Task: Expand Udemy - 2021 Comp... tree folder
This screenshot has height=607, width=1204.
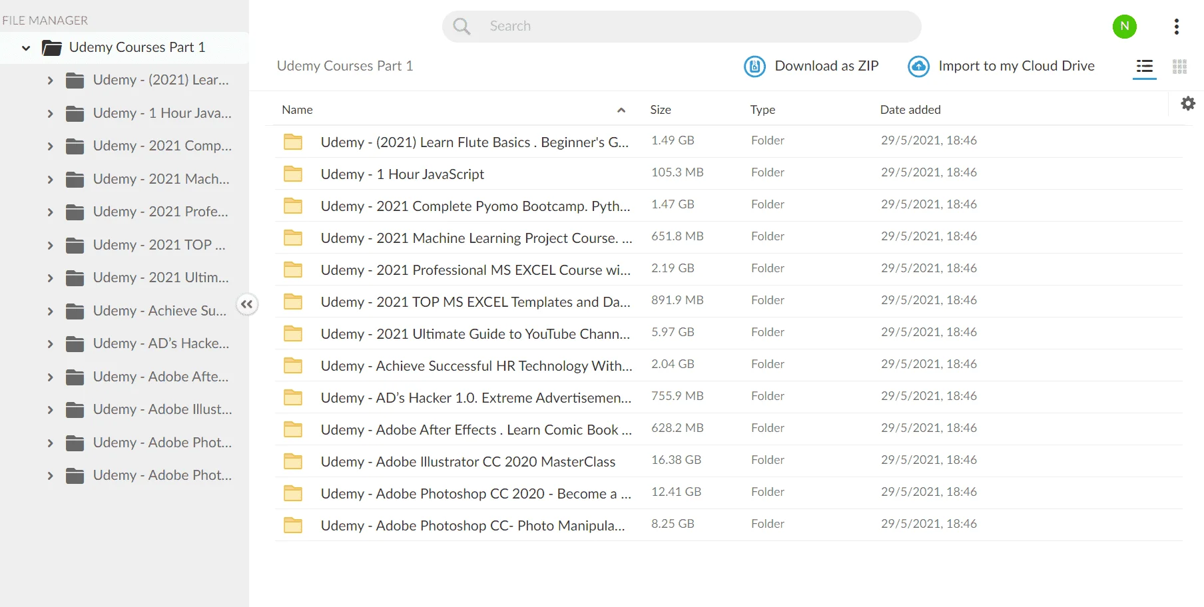Action: tap(50, 146)
